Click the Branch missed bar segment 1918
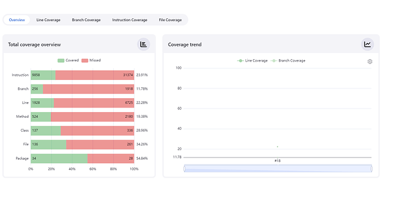Screen dimensions: 395x208 [89, 89]
